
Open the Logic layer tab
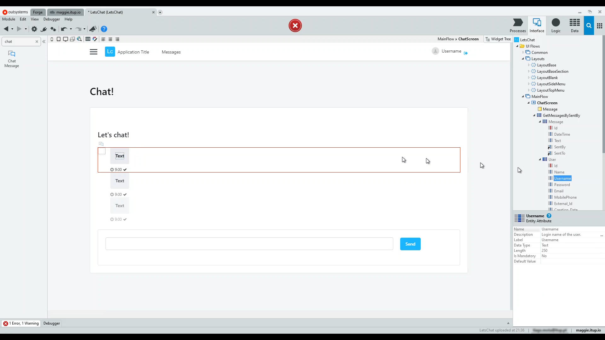pyautogui.click(x=556, y=25)
